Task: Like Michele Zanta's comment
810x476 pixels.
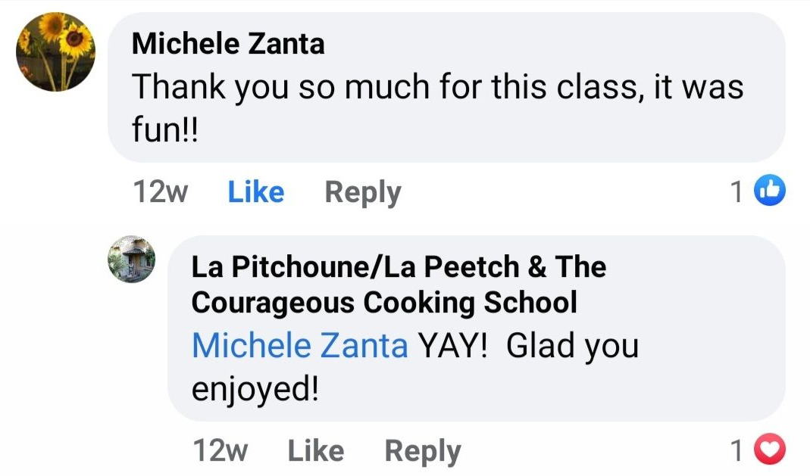Action: 256,192
